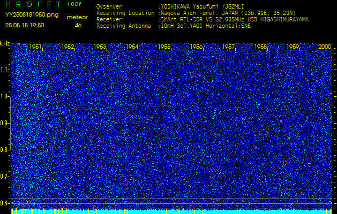
Task: Click the 1951 time marker
Action: coord(35,47)
